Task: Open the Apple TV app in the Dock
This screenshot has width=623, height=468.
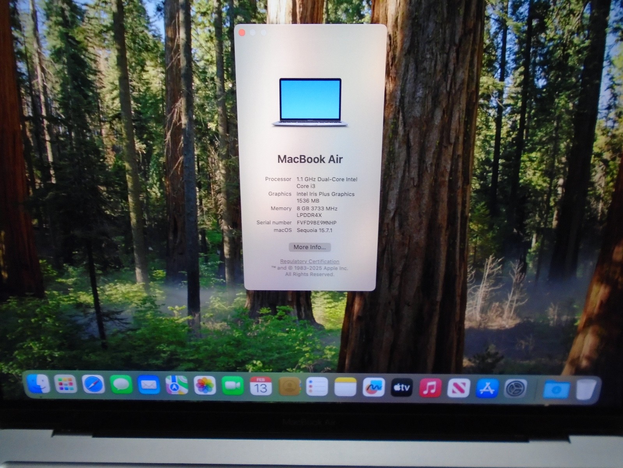Action: [402, 388]
